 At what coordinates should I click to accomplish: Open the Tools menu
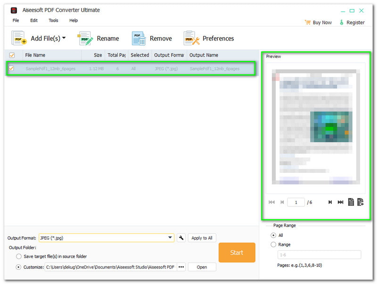tap(53, 20)
